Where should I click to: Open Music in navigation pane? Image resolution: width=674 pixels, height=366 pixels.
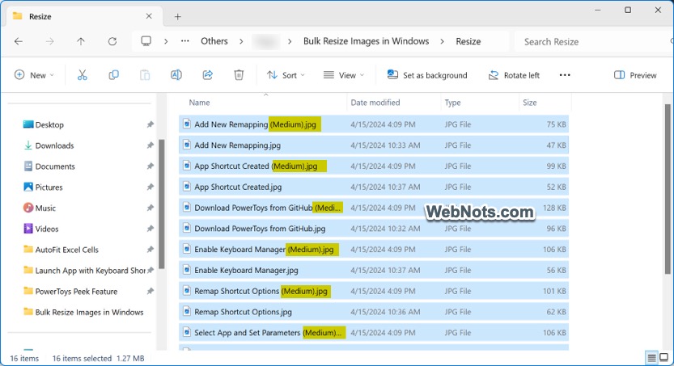point(45,208)
